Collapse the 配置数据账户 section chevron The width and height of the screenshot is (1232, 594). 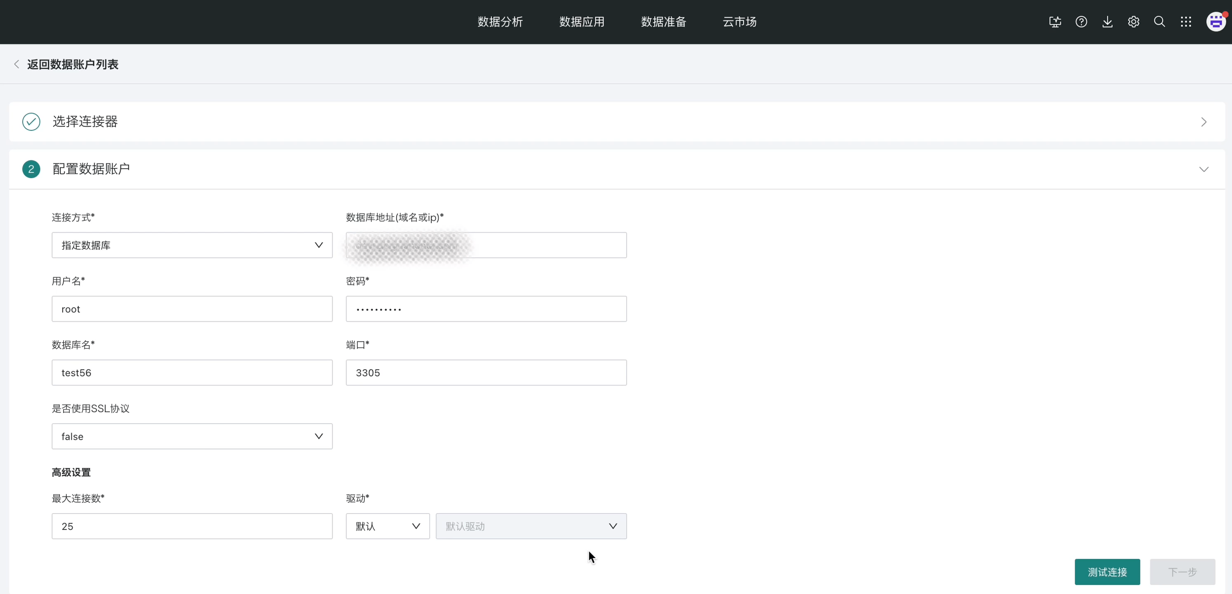pos(1203,169)
